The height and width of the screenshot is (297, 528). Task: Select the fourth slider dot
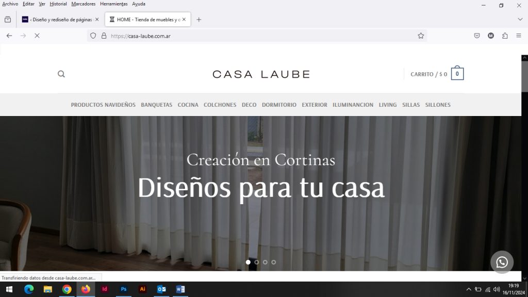[273, 262]
